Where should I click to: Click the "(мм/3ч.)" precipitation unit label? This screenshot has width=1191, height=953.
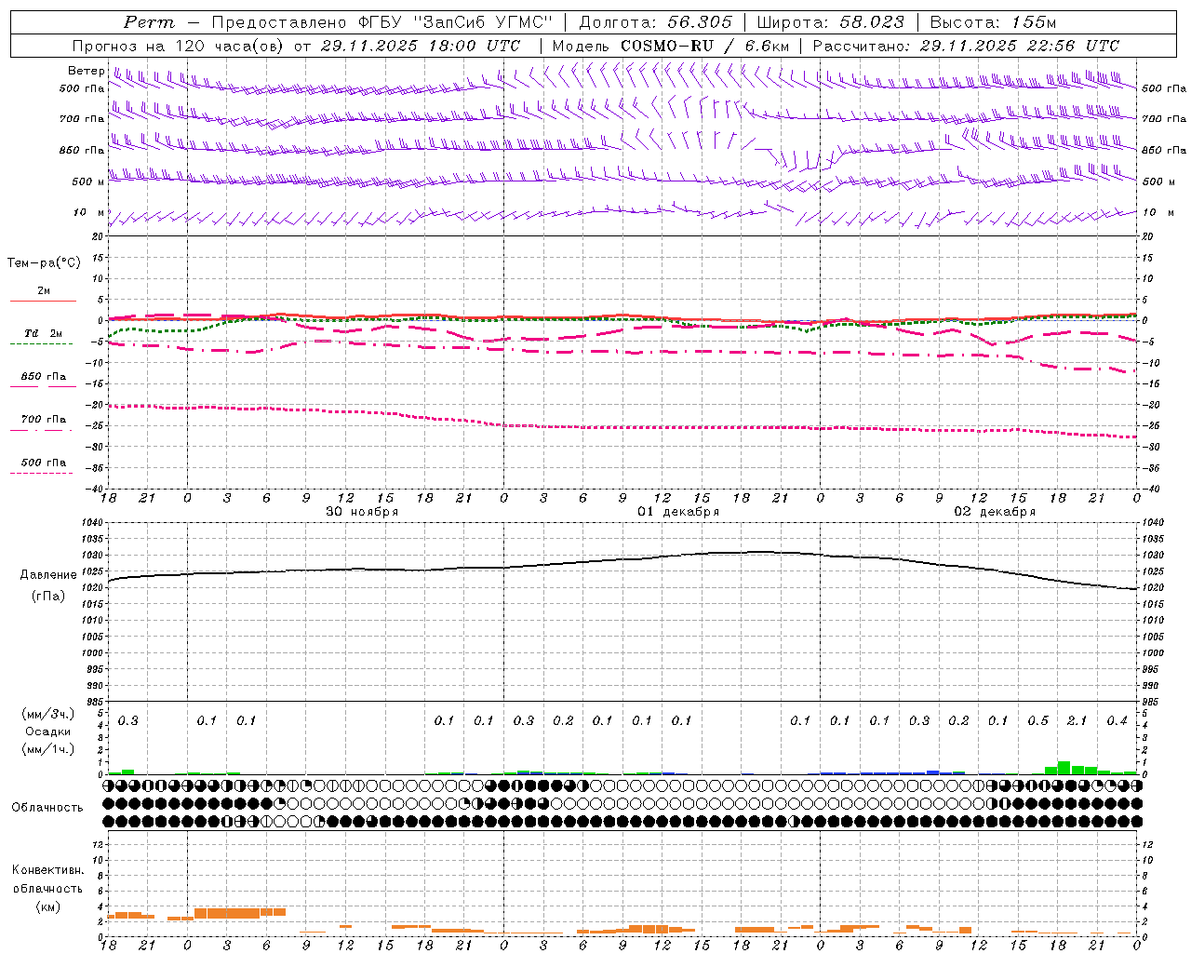(x=48, y=714)
